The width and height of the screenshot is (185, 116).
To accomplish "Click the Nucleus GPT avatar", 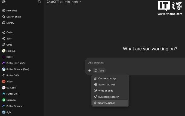I will coord(4,51).
